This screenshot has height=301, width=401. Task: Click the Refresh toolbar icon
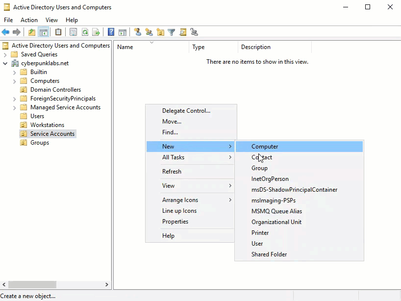85,32
